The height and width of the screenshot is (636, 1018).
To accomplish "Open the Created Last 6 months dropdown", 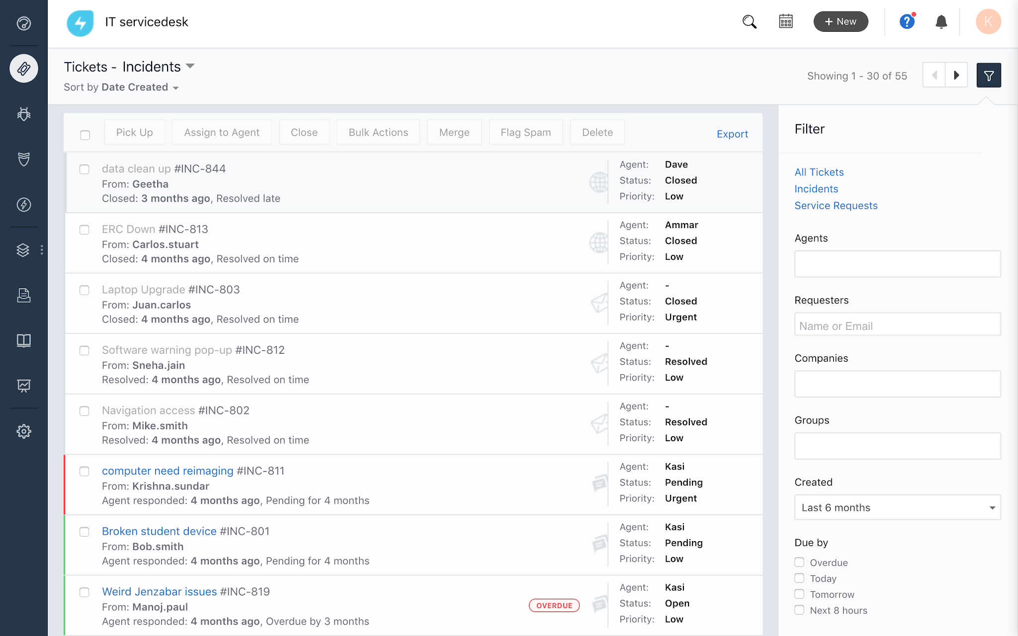I will pos(897,507).
